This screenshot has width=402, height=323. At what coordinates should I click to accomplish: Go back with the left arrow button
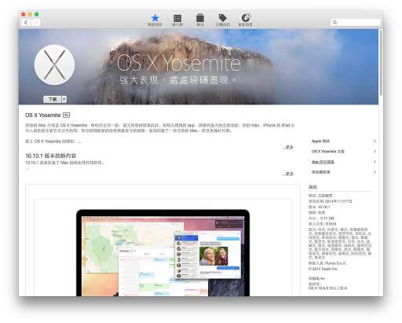(26, 23)
